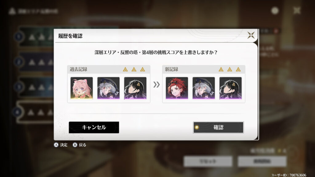Select the red-haired character portrait in 新記録
This screenshot has height=177, width=315.
pos(177,88)
